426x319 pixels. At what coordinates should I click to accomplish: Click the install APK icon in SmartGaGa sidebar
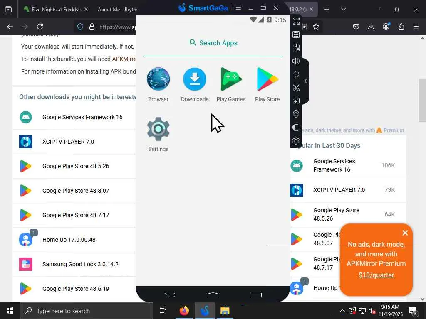[x=296, y=48]
